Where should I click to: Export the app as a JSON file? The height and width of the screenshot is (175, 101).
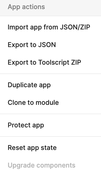tap(50, 45)
